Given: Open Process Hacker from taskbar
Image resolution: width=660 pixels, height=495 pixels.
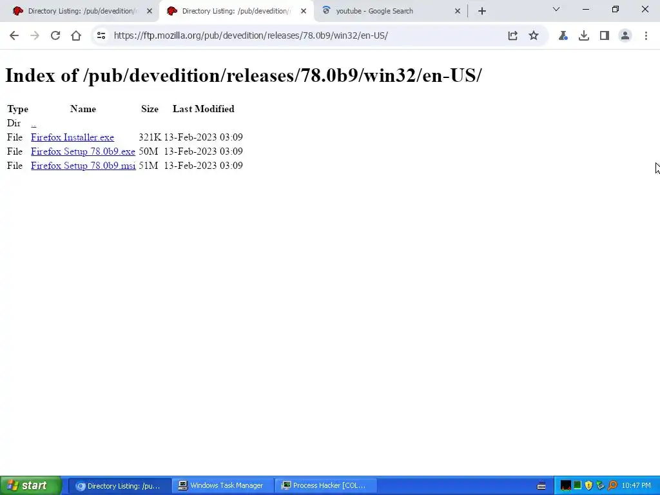Looking at the screenshot, I should tap(325, 486).
